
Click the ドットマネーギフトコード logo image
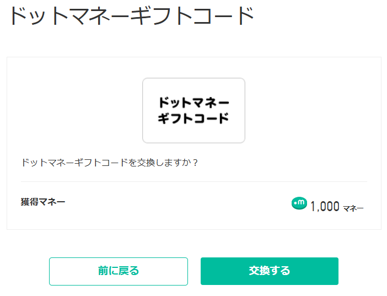(x=193, y=111)
